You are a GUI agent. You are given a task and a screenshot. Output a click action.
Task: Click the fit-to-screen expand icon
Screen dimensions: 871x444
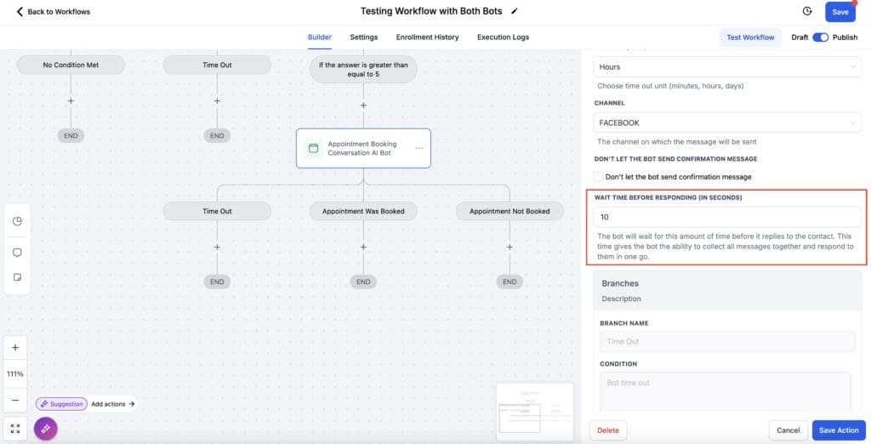16,430
